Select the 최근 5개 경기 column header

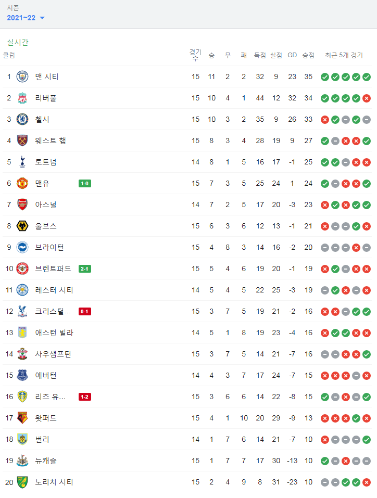click(x=344, y=55)
